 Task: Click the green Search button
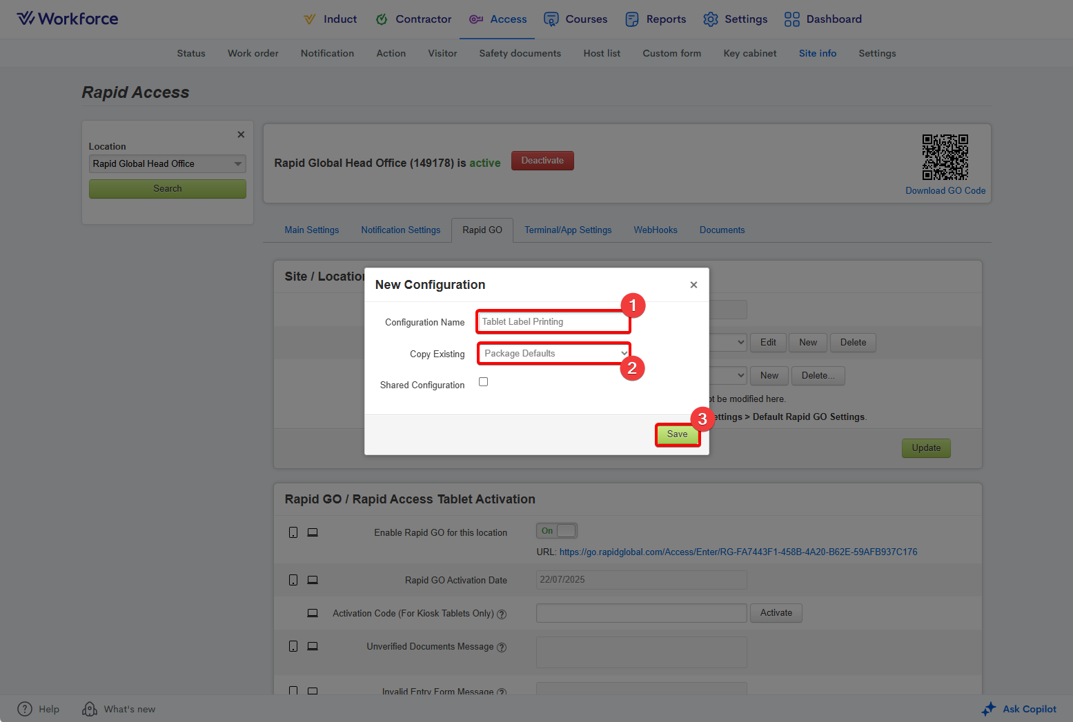[168, 189]
